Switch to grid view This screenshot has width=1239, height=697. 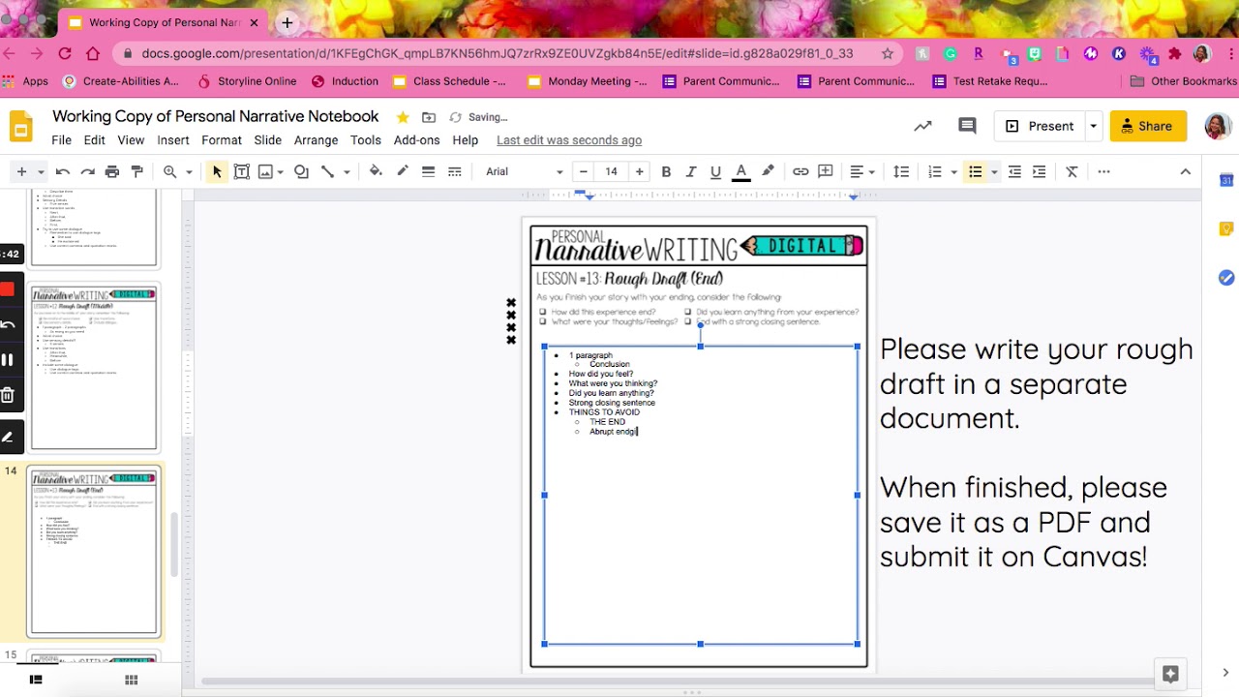point(132,680)
